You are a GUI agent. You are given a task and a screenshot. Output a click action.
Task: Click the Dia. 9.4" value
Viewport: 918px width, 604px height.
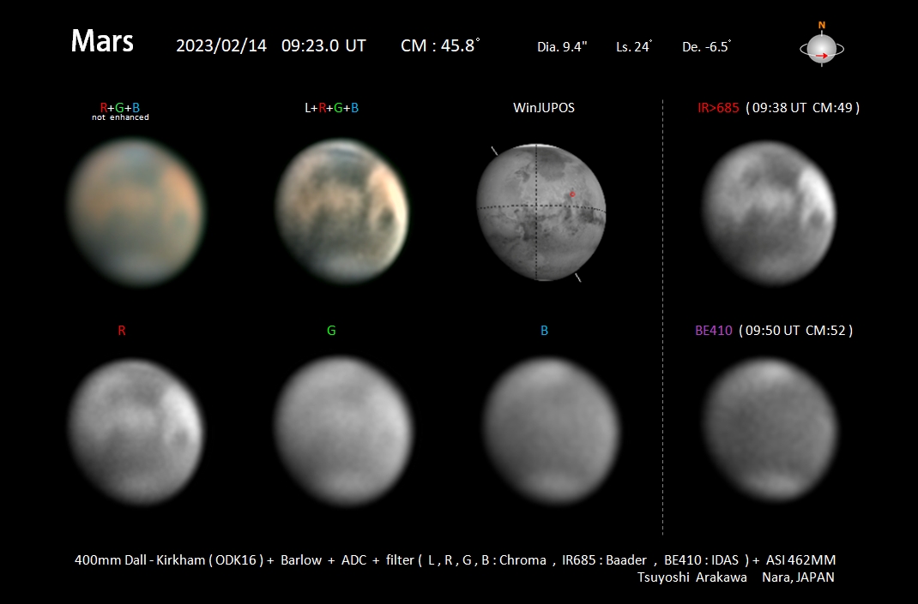click(562, 47)
